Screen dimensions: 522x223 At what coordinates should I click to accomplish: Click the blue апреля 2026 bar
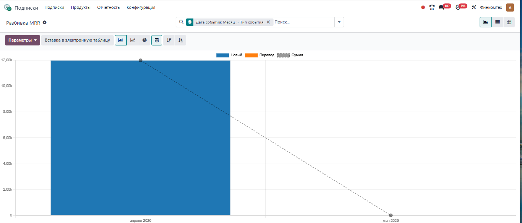click(141, 138)
